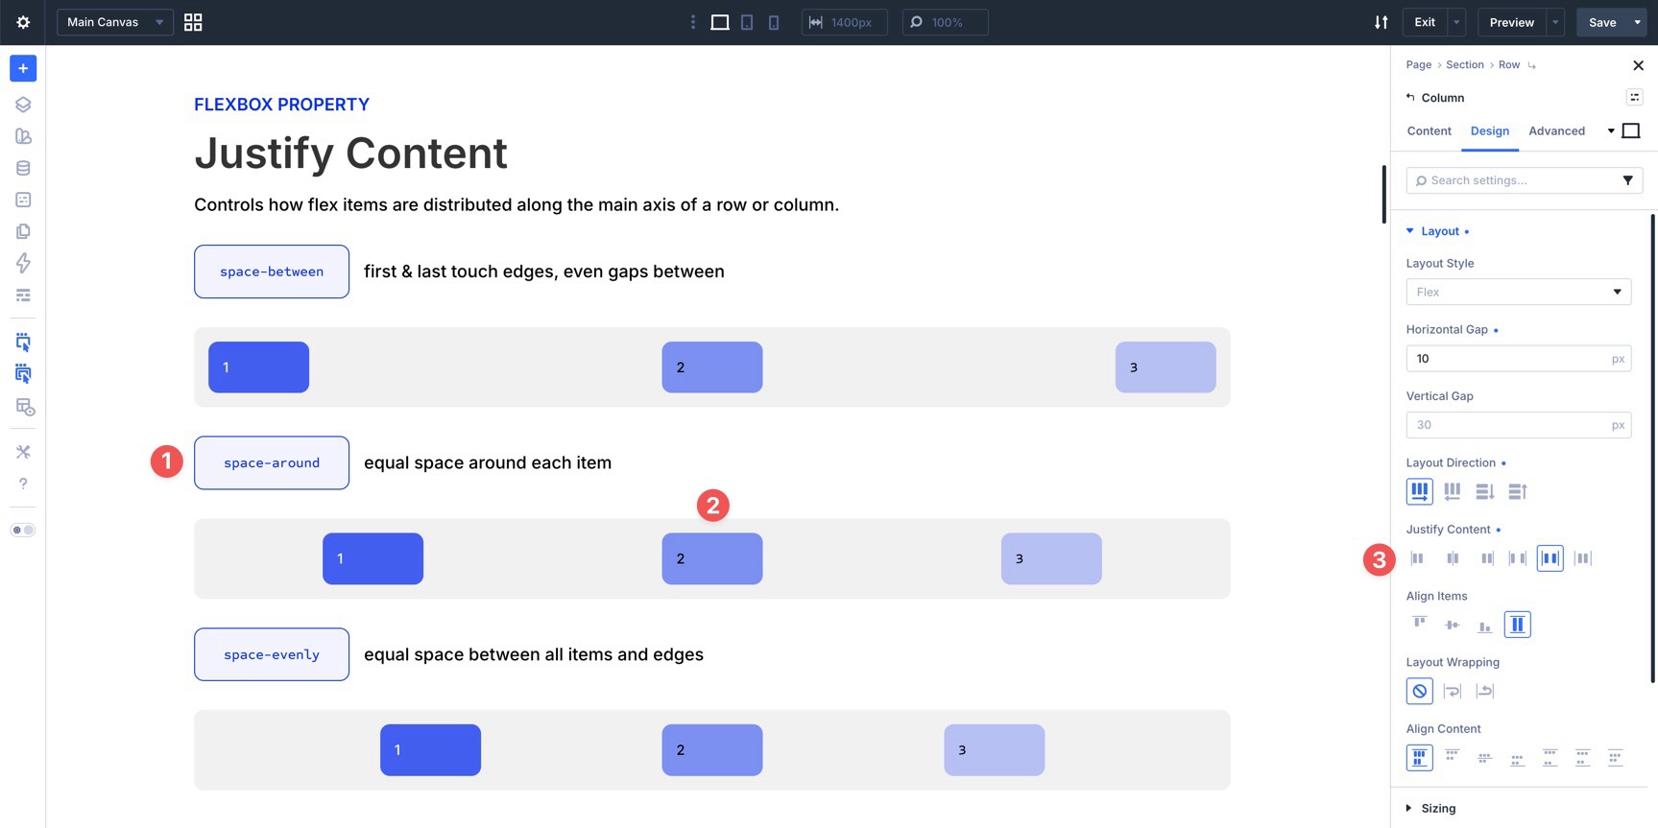
Task: Click the 100% zoom field
Action: (945, 22)
